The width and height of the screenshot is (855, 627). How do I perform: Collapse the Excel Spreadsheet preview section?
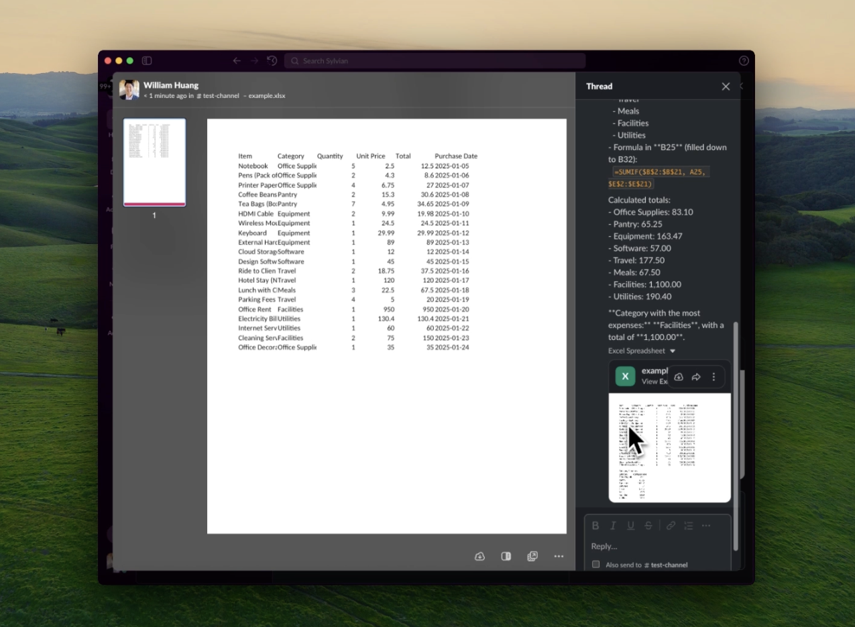pos(673,350)
